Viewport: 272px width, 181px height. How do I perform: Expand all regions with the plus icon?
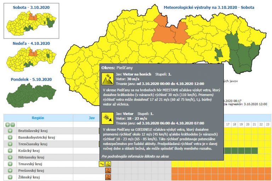pos(7,125)
